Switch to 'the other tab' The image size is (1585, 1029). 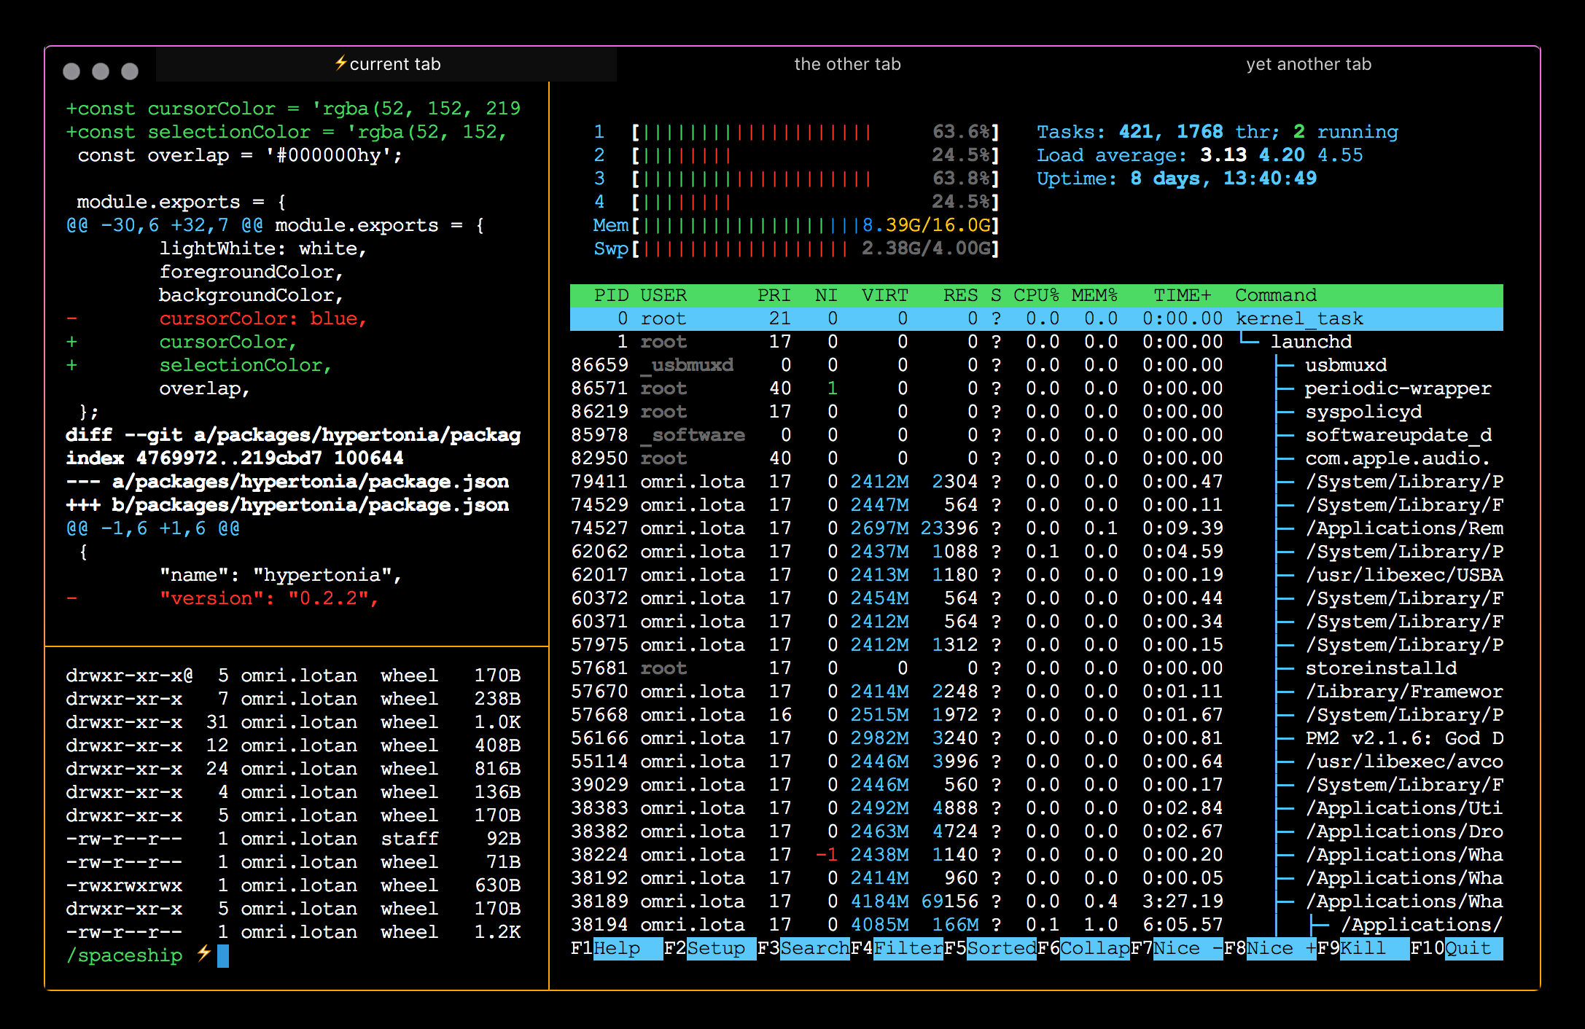pos(847,64)
